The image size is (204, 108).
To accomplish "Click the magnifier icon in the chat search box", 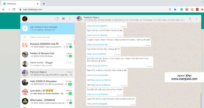I will click(x=25, y=37).
